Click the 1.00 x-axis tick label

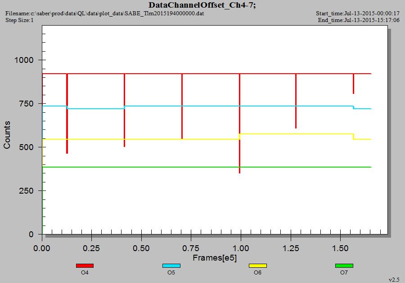click(x=241, y=248)
